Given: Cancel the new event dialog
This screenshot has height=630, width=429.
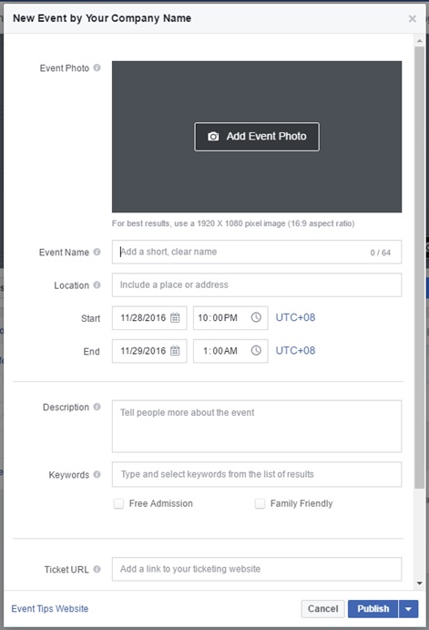Looking at the screenshot, I should [x=322, y=609].
